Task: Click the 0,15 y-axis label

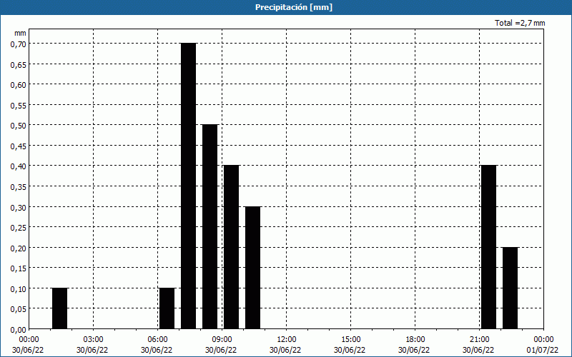Action: click(x=19, y=268)
